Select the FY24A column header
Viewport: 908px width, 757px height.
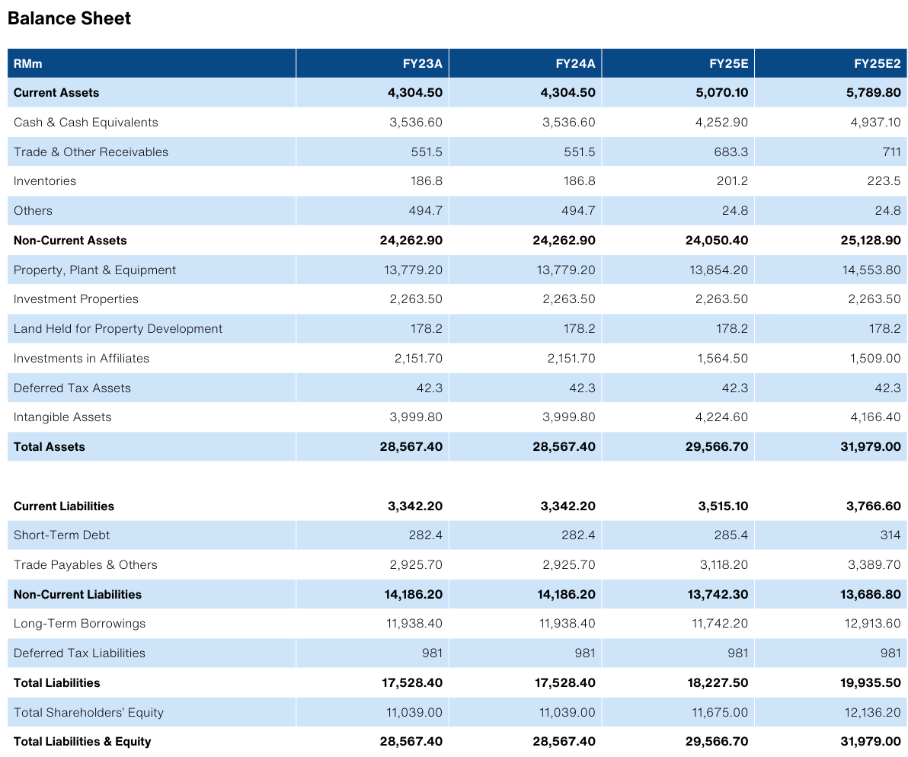pyautogui.click(x=575, y=64)
